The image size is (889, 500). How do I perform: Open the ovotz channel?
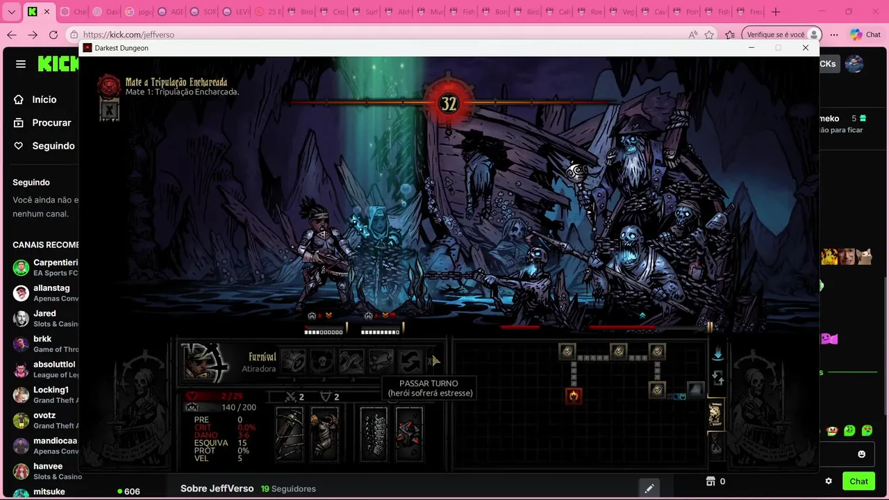(x=44, y=420)
